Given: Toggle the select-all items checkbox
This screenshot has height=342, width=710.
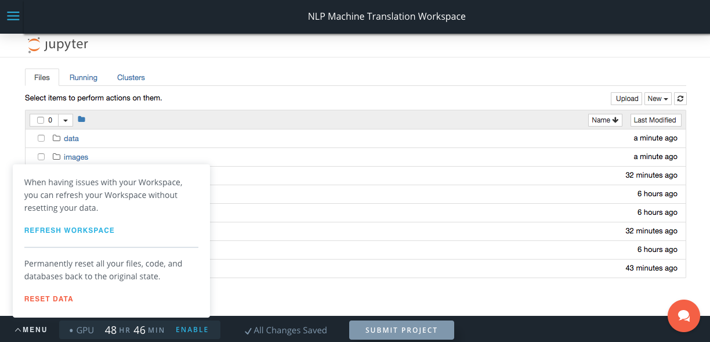Looking at the screenshot, I should click(41, 120).
